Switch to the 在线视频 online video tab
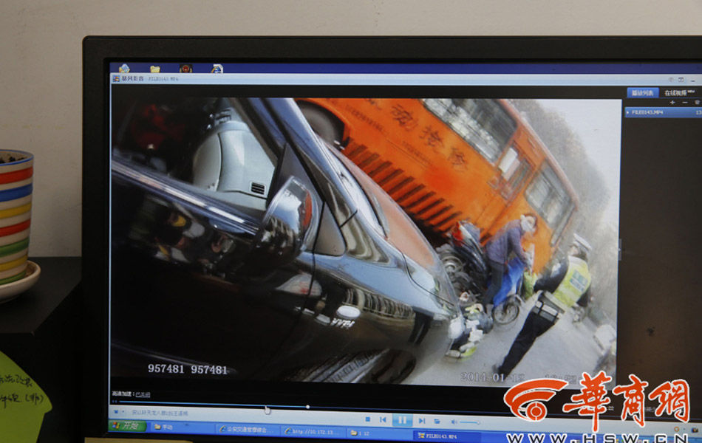This screenshot has height=443, width=702. [678, 92]
